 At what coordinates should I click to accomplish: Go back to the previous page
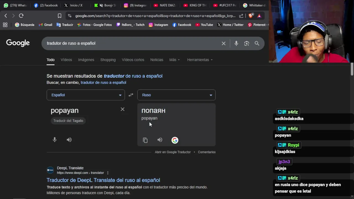tap(6, 16)
